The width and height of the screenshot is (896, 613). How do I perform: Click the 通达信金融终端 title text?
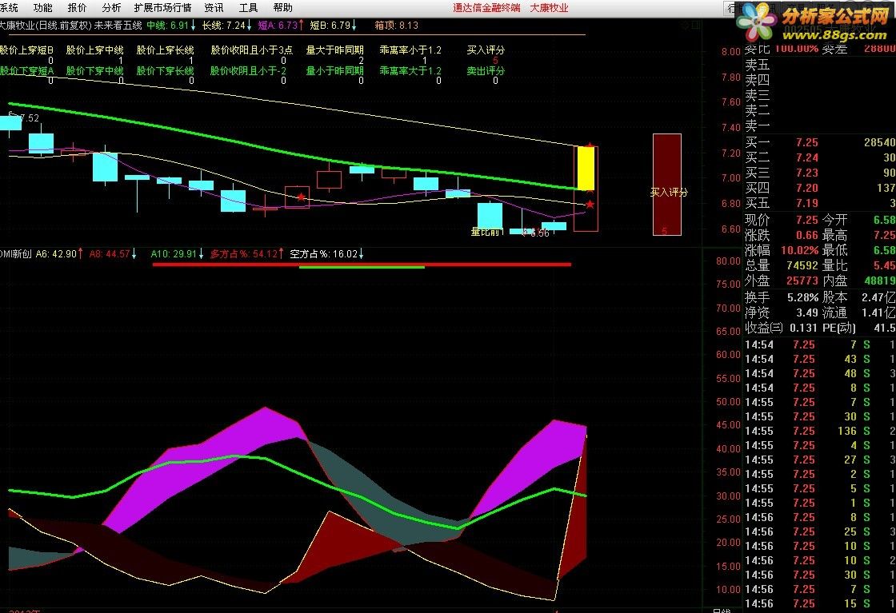pos(487,7)
